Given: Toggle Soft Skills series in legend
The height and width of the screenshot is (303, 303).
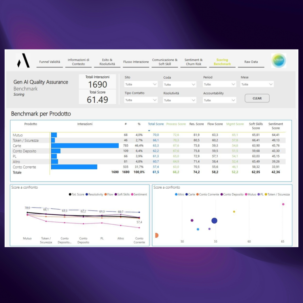Looking at the screenshot, I should [x=123, y=194].
